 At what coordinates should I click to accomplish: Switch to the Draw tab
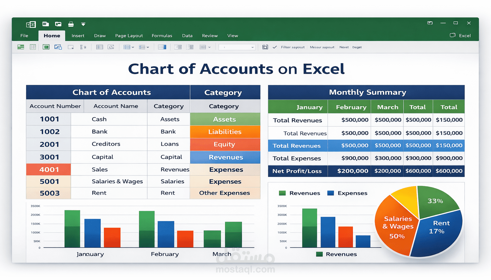click(x=100, y=36)
